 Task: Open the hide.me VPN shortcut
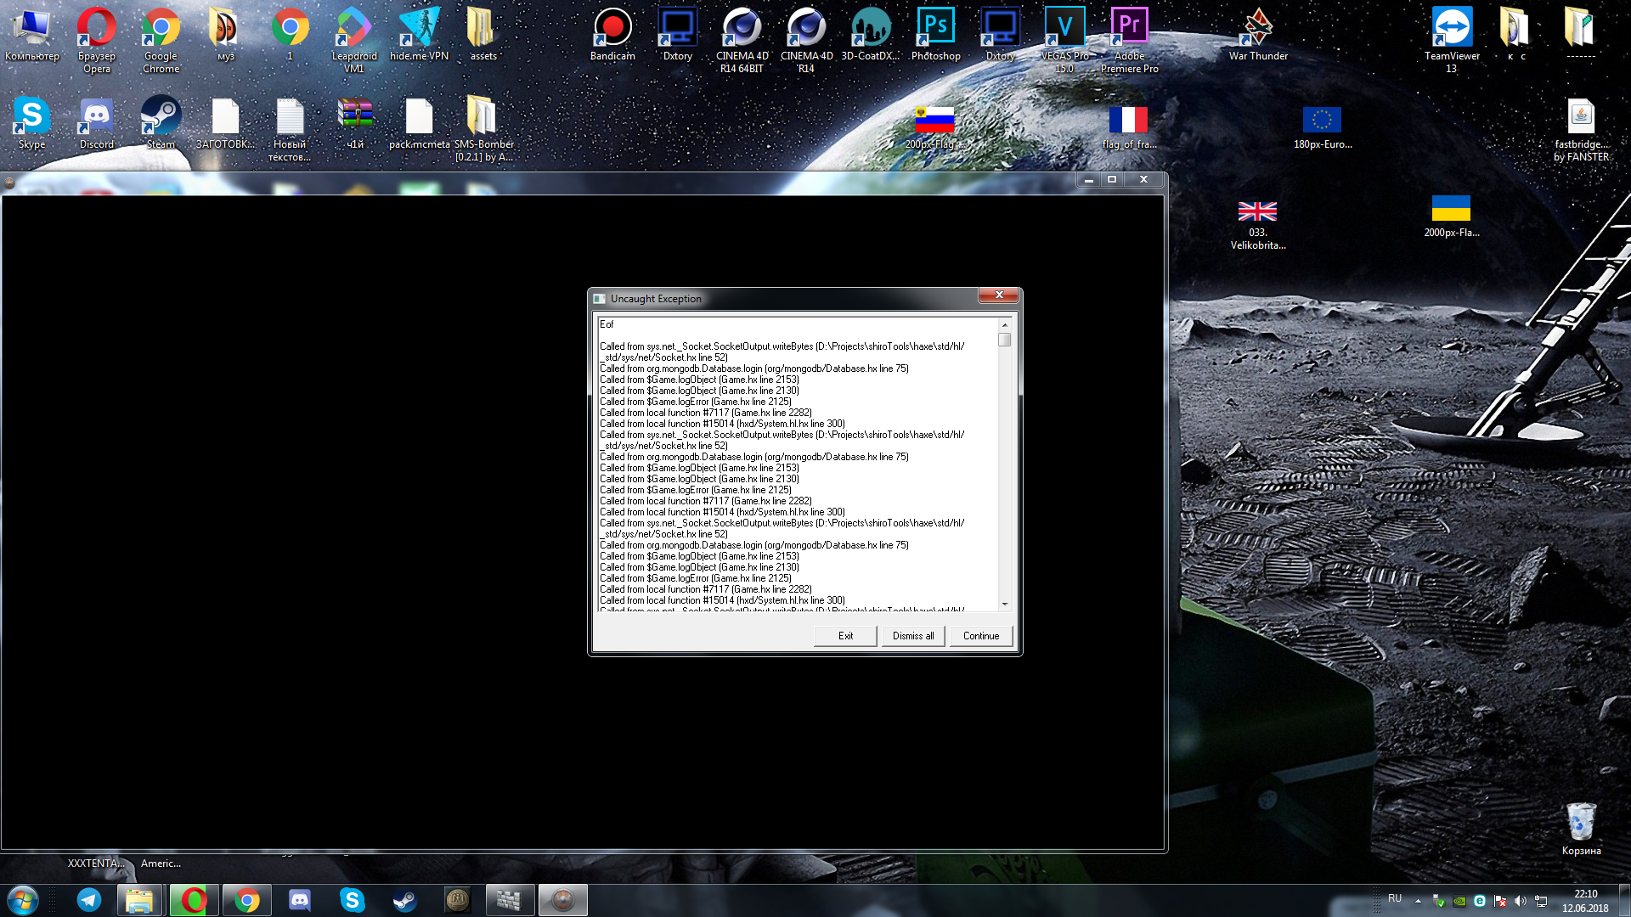(419, 36)
